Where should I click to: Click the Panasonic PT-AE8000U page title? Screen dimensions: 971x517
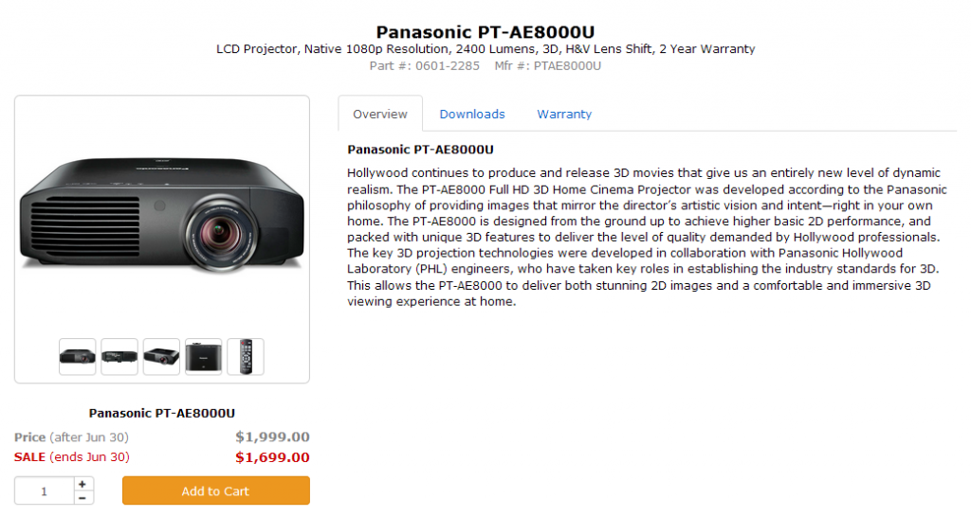pyautogui.click(x=485, y=32)
